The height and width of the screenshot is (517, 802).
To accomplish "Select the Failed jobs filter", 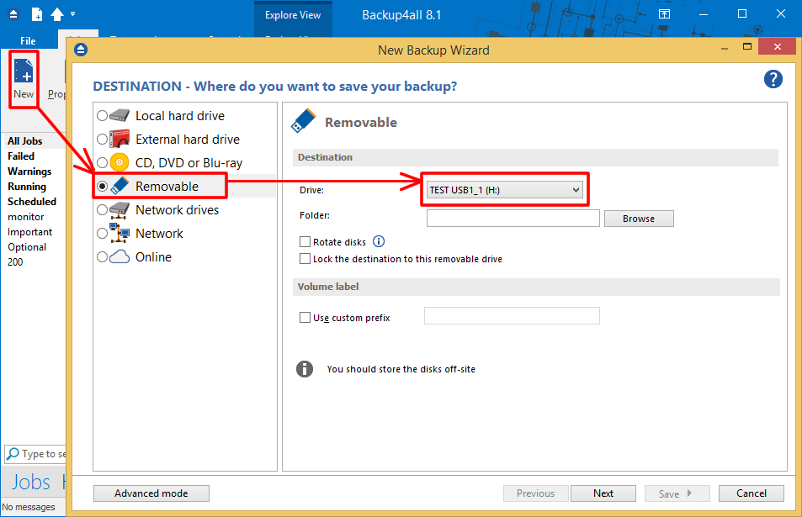I will click(21, 156).
